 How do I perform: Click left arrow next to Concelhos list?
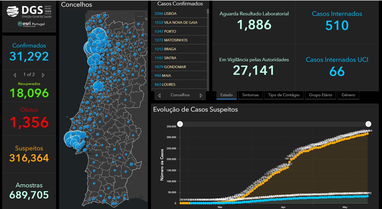pos(159,95)
